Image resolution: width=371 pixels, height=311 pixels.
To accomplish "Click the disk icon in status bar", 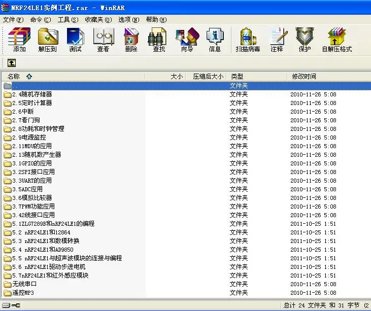I will pyautogui.click(x=6, y=305).
